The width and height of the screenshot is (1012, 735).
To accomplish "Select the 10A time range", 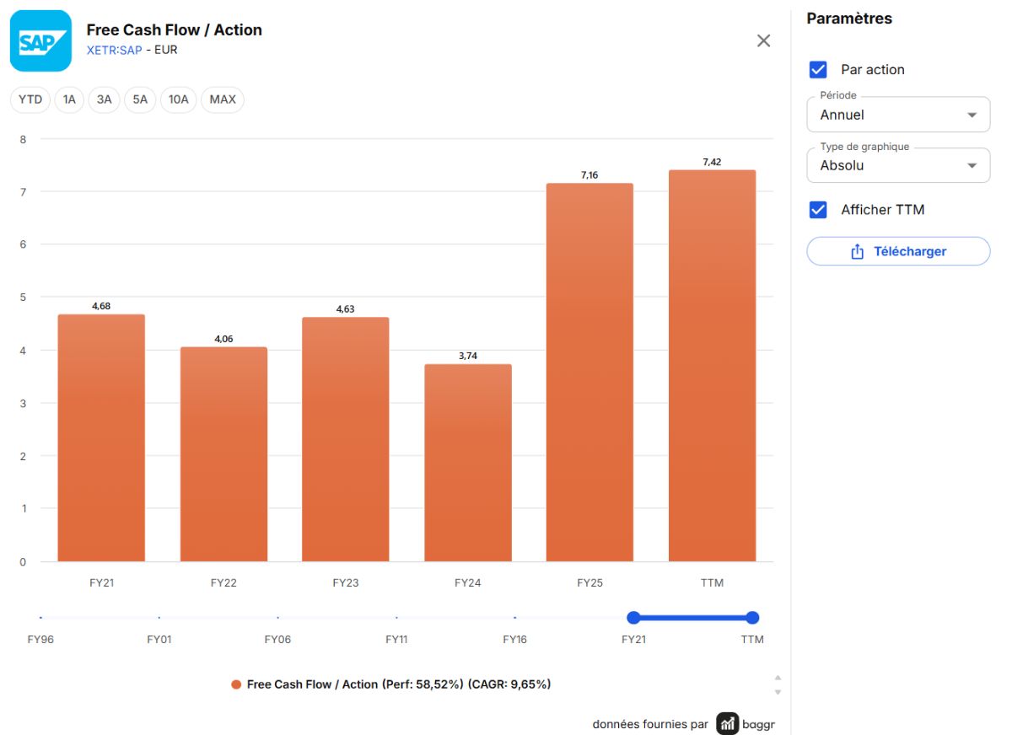I will coord(178,99).
